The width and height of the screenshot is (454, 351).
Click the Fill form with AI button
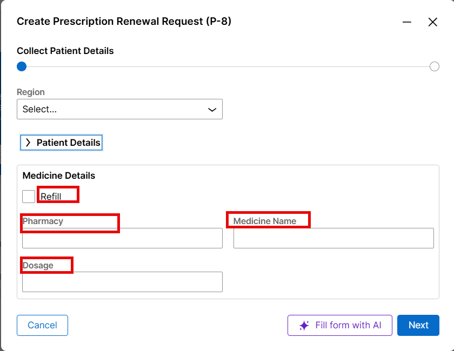pos(339,325)
